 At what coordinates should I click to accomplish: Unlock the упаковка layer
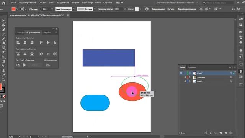(185, 77)
